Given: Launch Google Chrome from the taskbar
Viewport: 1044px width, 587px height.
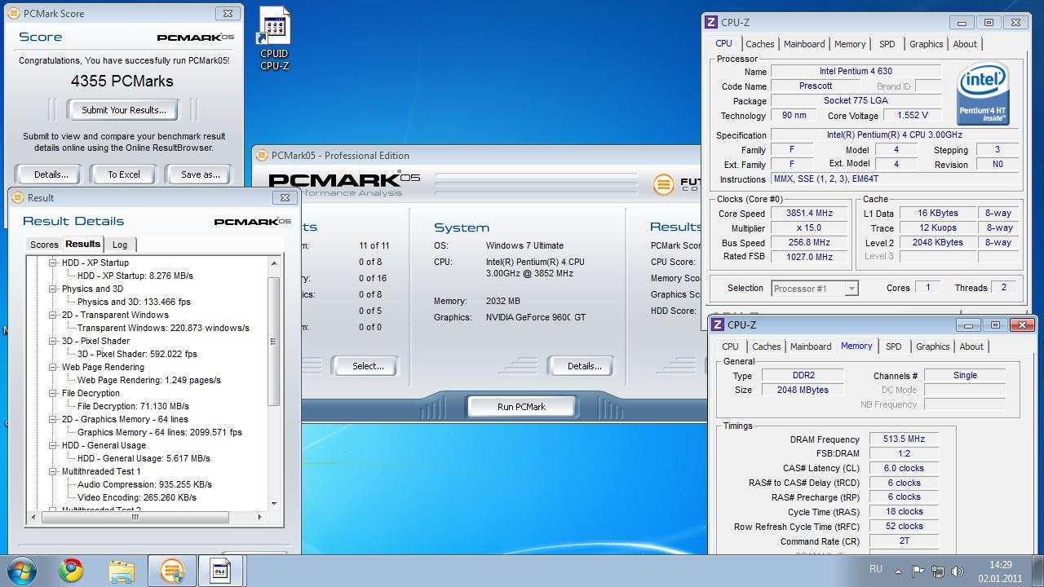Looking at the screenshot, I should [71, 571].
